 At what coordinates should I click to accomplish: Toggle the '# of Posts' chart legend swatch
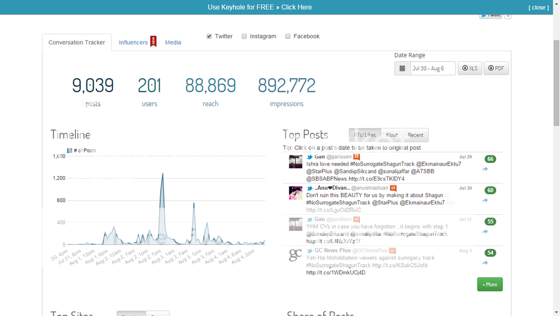tap(69, 150)
